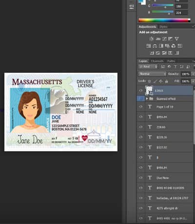Open the Opacity slider arrow
Viewport: 195px width, 224px height.
point(193,74)
